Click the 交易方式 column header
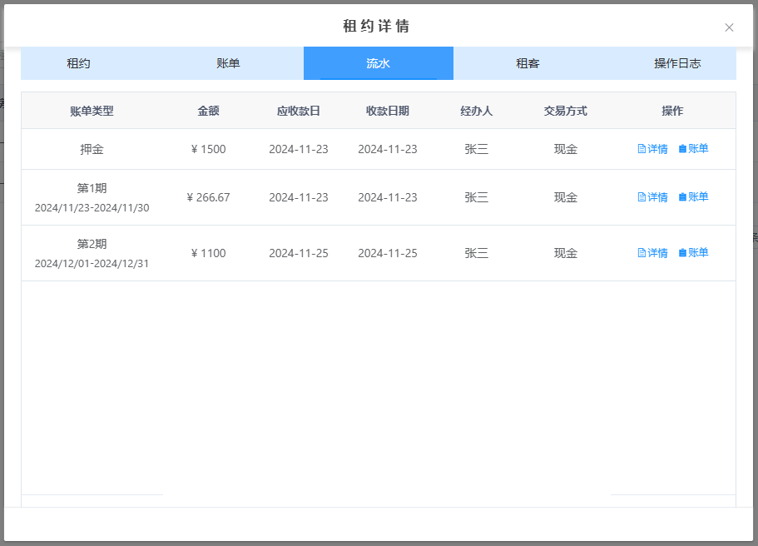 pyautogui.click(x=565, y=111)
